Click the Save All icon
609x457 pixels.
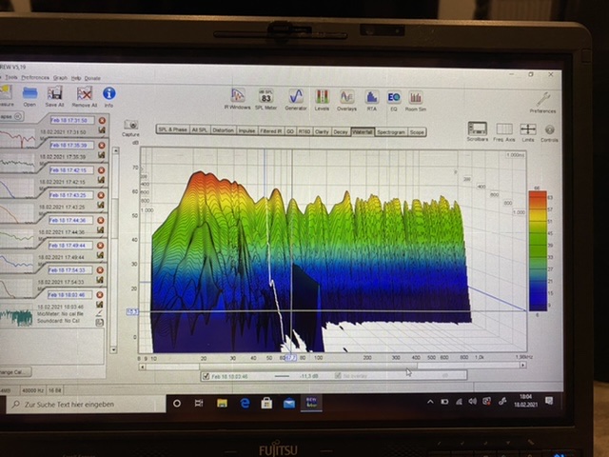click(54, 94)
